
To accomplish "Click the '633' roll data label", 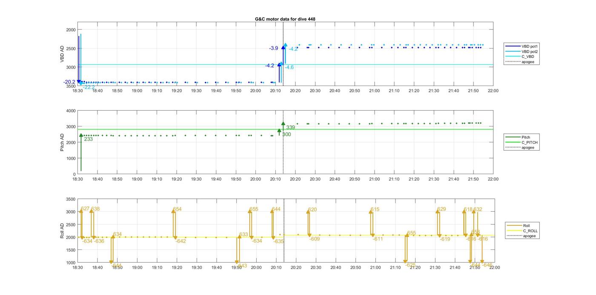I will coord(244,235).
